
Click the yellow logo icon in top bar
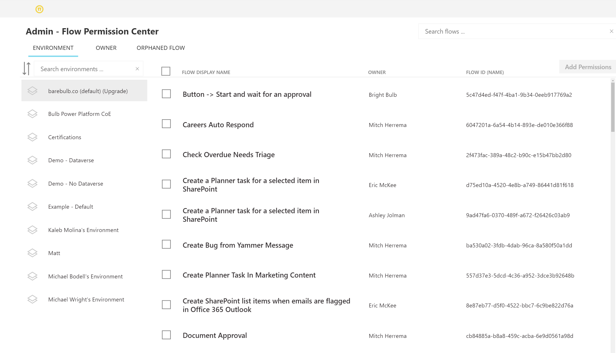point(40,9)
